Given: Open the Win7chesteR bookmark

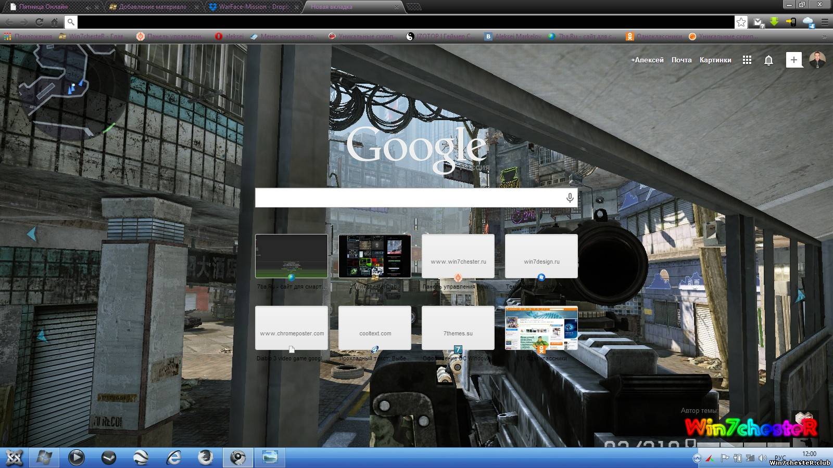Looking at the screenshot, I should (92, 36).
